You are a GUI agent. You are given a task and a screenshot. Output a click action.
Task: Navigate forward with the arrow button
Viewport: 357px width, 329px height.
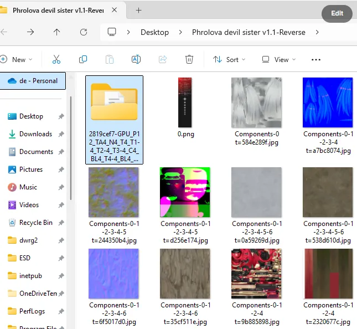coord(30,32)
